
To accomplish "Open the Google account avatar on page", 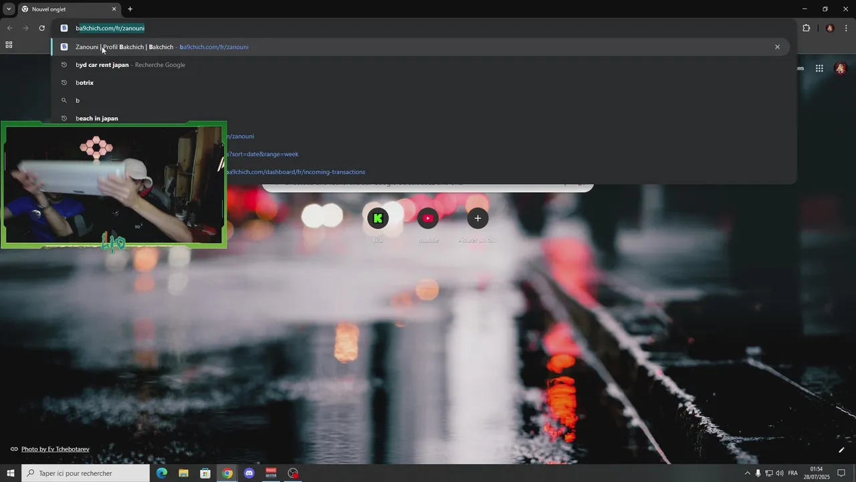I will click(841, 68).
